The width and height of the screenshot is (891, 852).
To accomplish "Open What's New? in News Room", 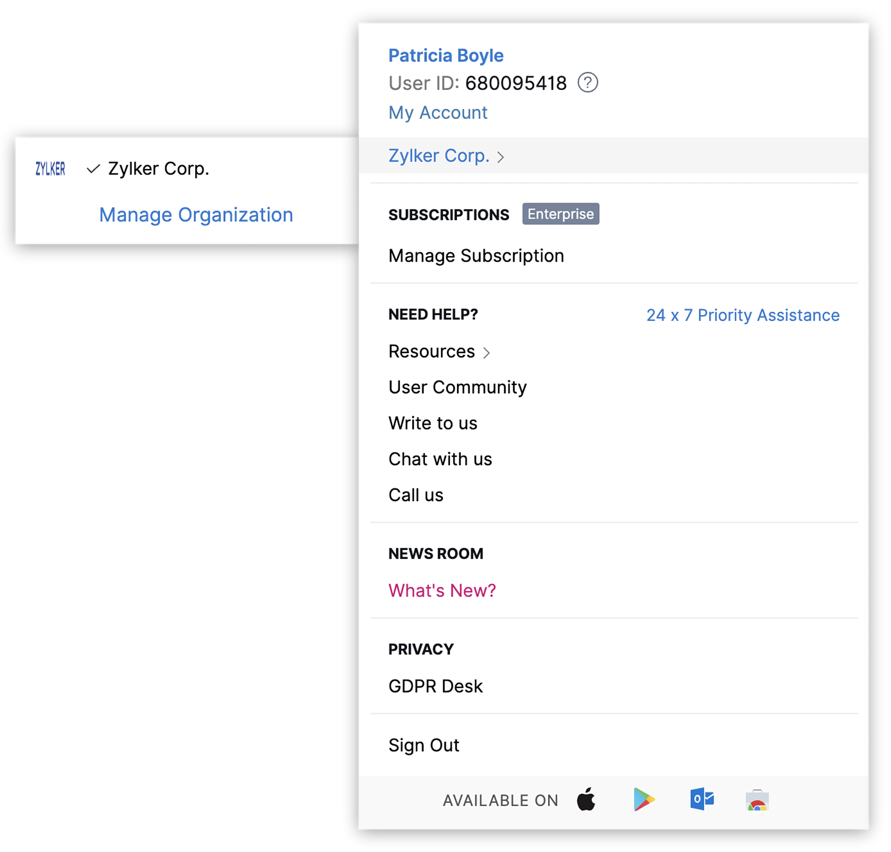I will [441, 590].
